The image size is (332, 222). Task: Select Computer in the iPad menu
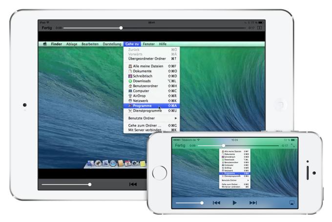pyautogui.click(x=152, y=91)
